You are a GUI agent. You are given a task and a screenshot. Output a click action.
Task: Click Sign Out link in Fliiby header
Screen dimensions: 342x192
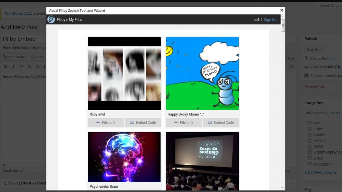click(x=271, y=20)
